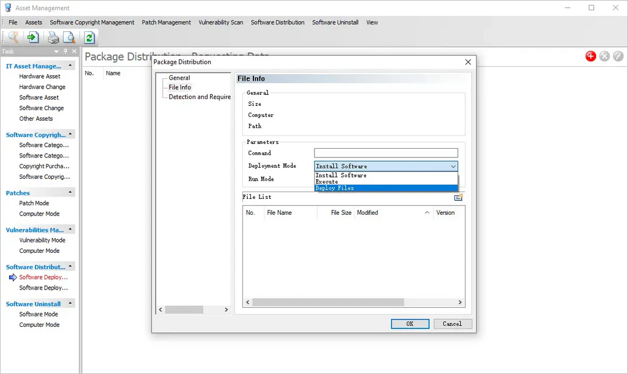Open the Task panel dropdown arrow
Screen dimensions: 628x374
(x=56, y=51)
